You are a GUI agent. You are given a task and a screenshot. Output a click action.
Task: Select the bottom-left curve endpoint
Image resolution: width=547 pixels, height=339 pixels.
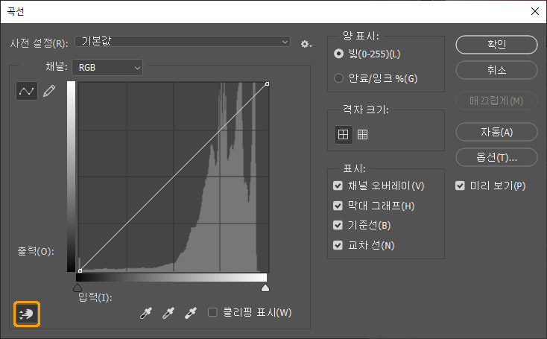point(80,270)
